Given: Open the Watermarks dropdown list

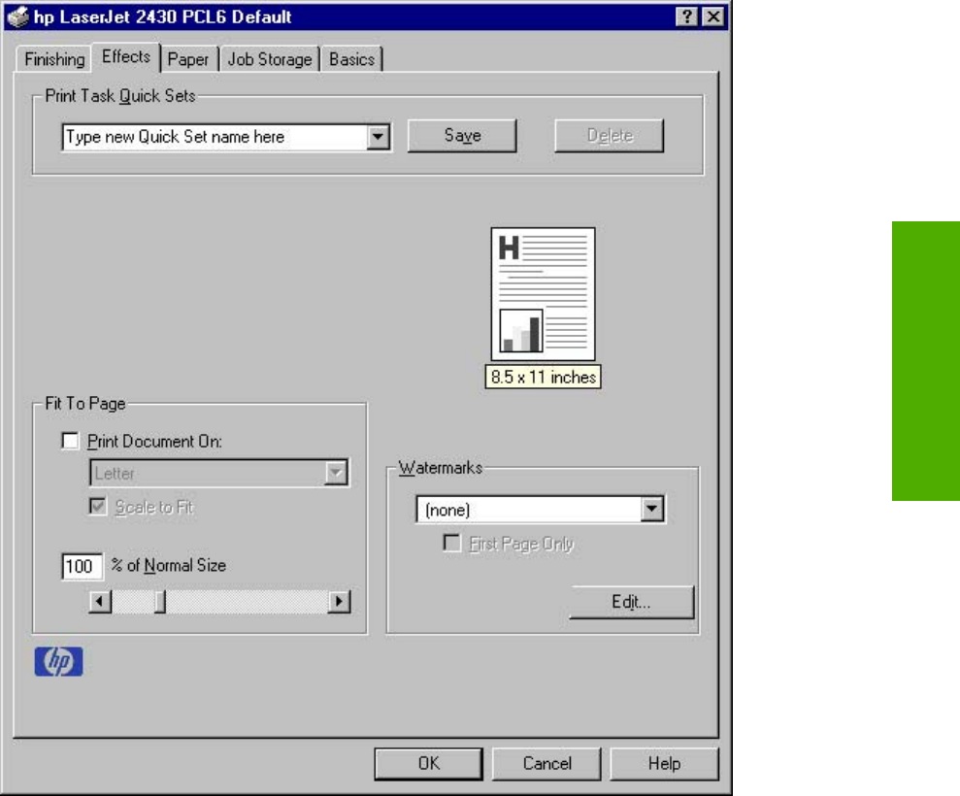Looking at the screenshot, I should [652, 509].
